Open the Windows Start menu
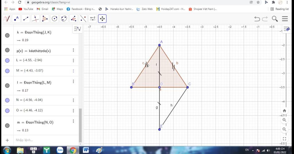 [7, 150]
